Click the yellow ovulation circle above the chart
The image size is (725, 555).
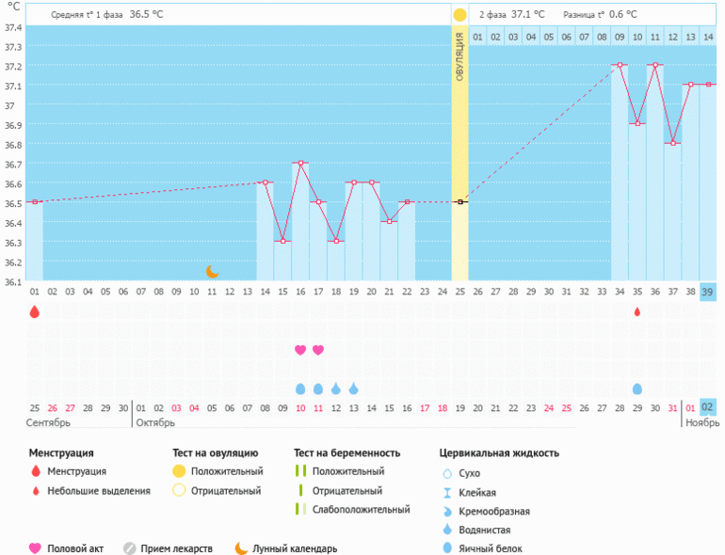pos(459,15)
